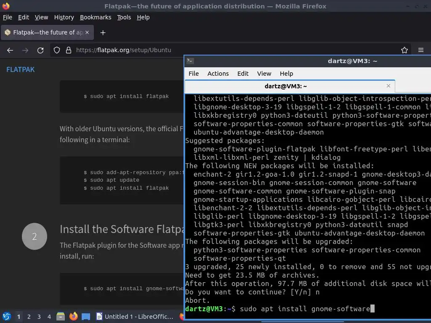View site security via padlock icon
Viewport: 431px width, 323px height.
coord(69,50)
